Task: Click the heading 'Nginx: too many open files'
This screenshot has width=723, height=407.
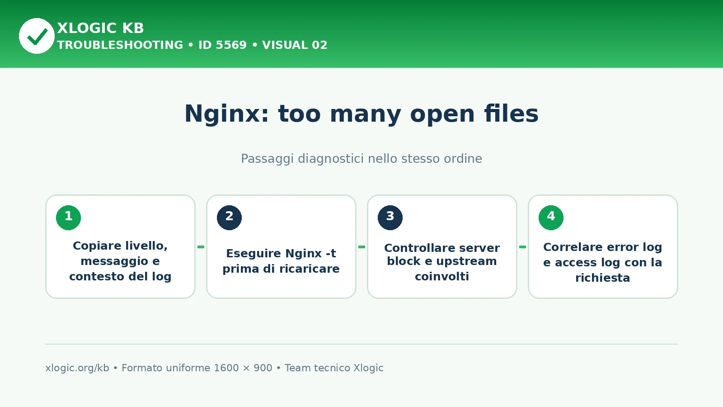Action: (x=361, y=114)
